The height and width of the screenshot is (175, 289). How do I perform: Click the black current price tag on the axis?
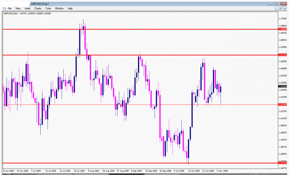[x=283, y=86]
